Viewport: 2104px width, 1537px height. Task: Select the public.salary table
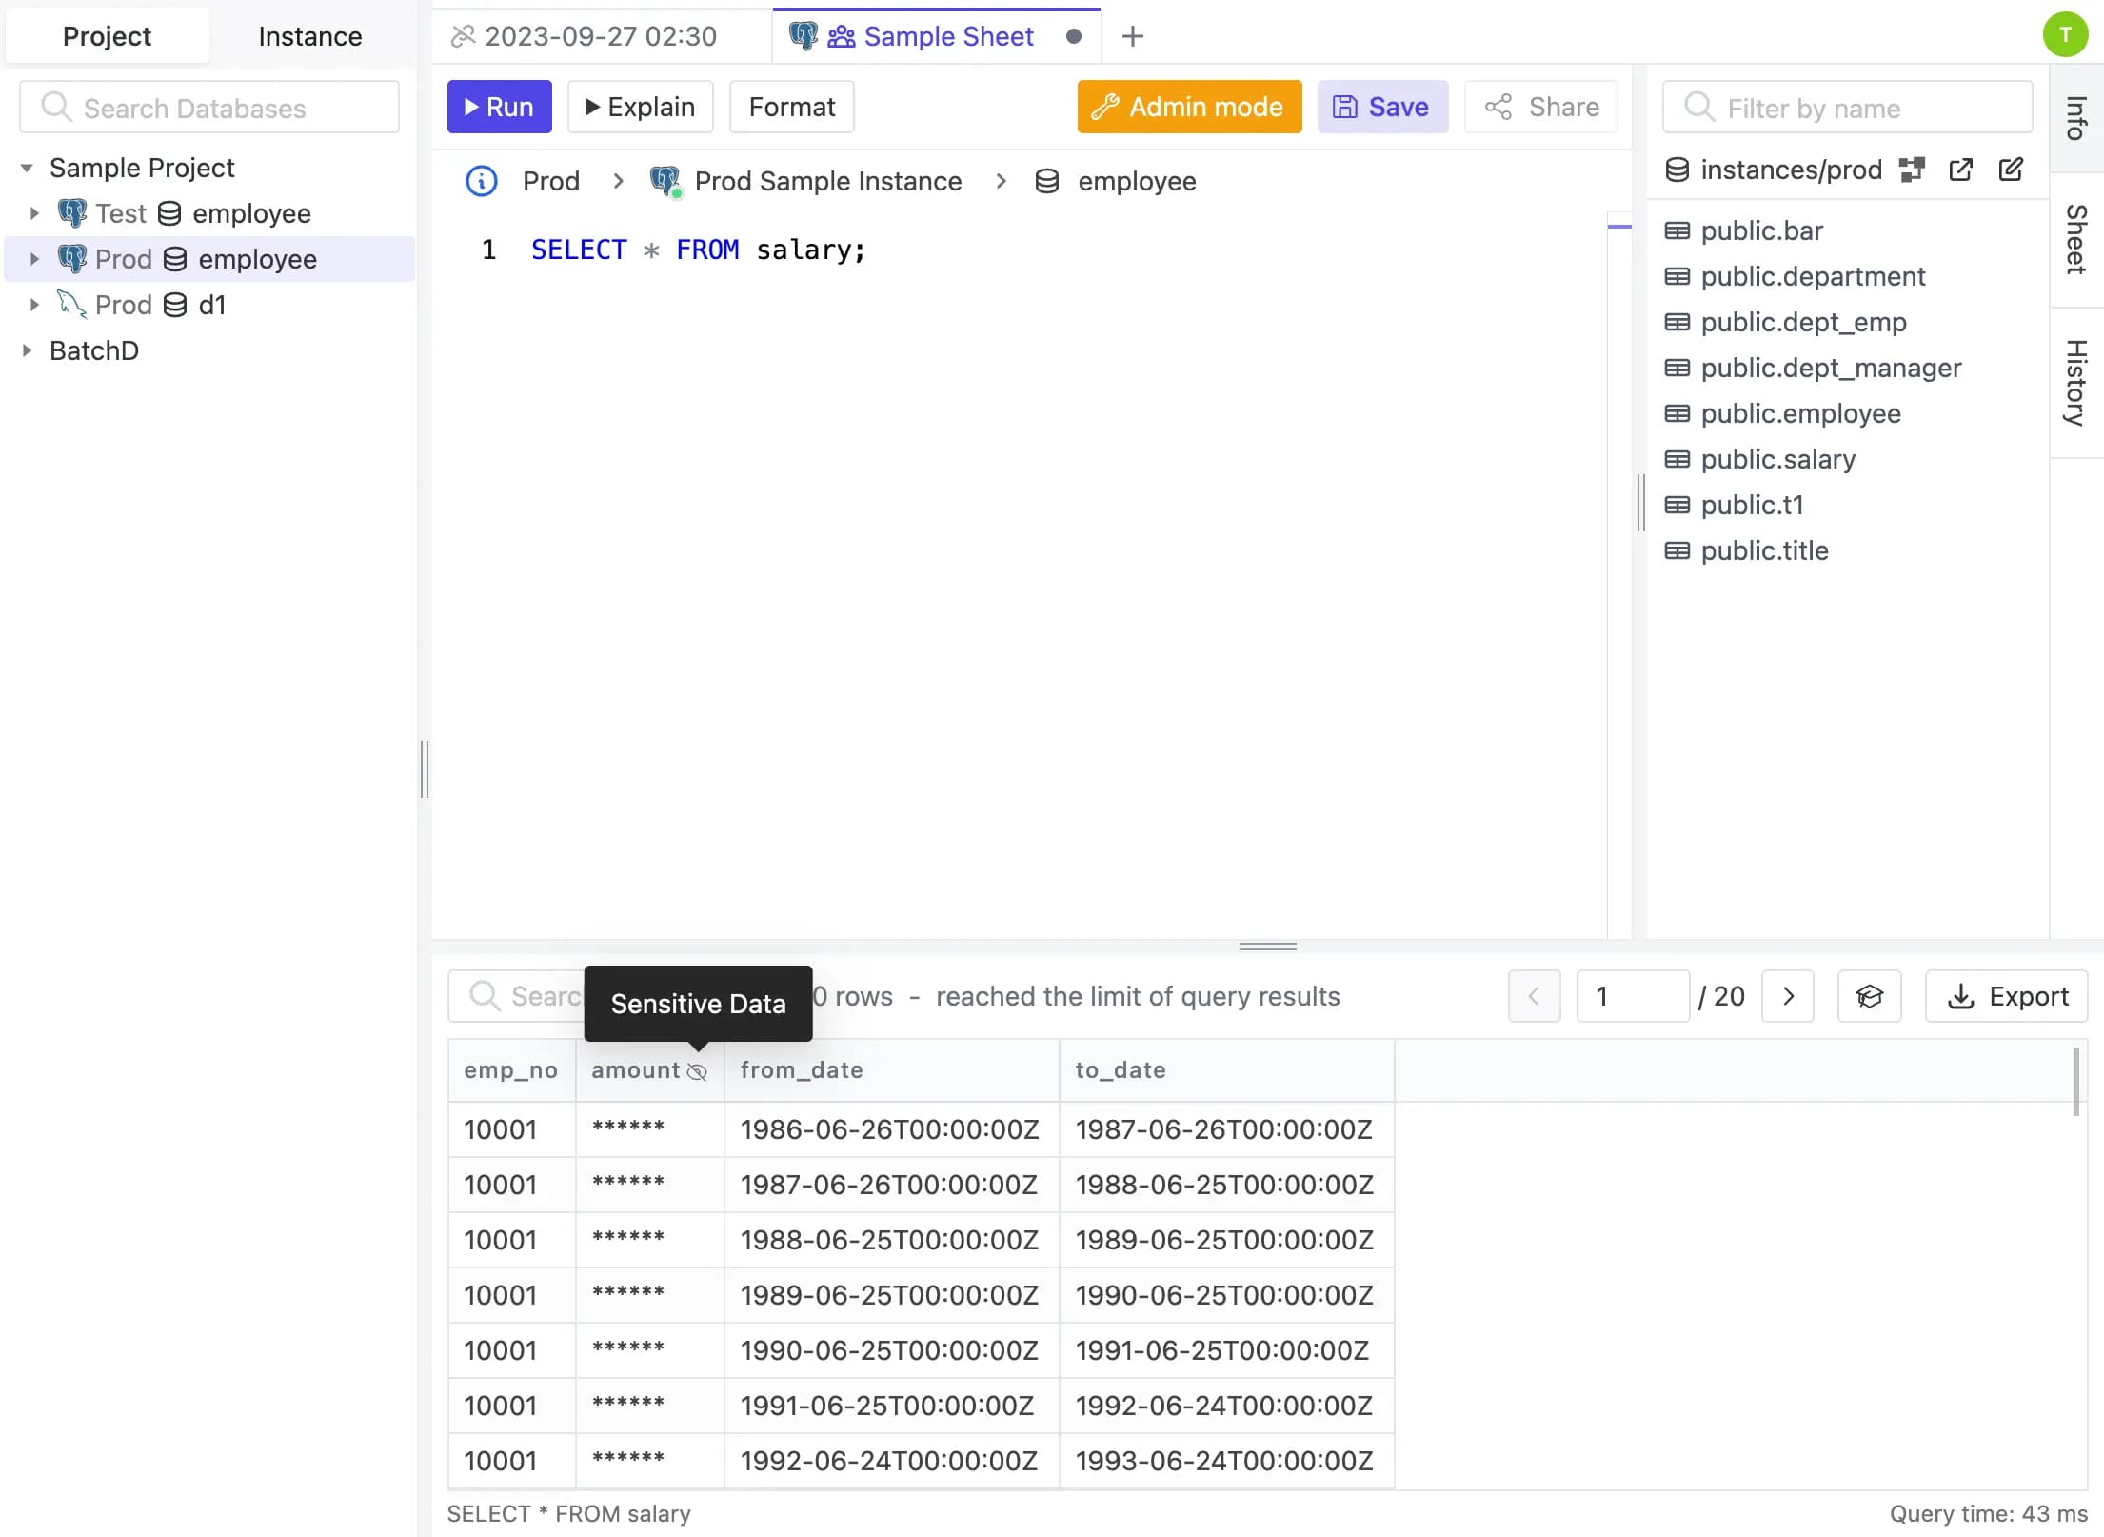tap(1777, 459)
